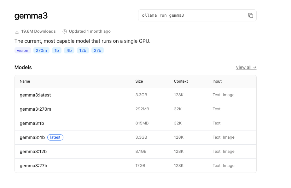Select the 27b size tag
Viewport: 291px width, 188px height.
coord(97,50)
